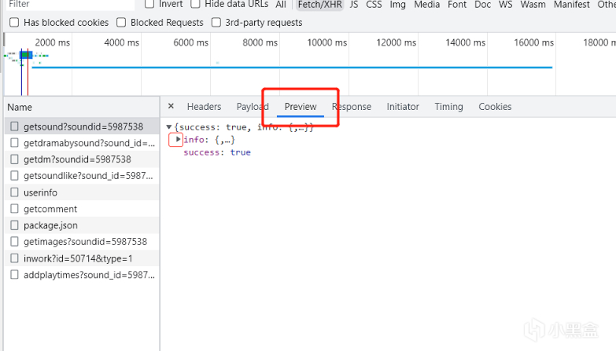The image size is (616, 351).
Task: Click the getdramabysound row file icon
Action: (14, 143)
